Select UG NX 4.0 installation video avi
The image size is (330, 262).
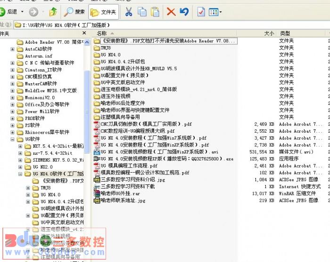coord(156,152)
